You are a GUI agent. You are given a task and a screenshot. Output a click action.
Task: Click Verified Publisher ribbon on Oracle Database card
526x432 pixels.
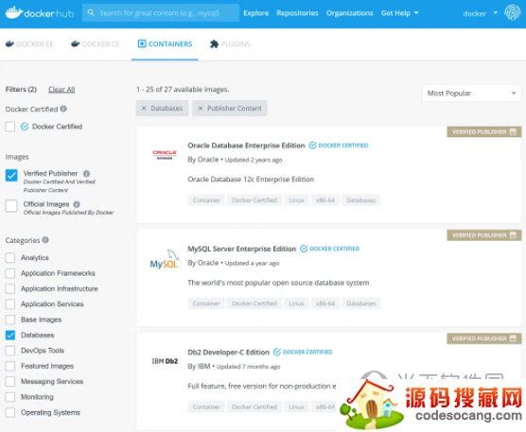tap(484, 131)
